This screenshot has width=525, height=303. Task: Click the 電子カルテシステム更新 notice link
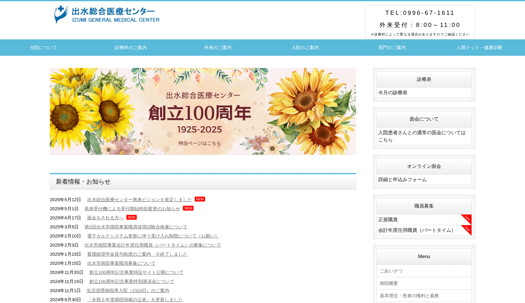tap(153, 236)
